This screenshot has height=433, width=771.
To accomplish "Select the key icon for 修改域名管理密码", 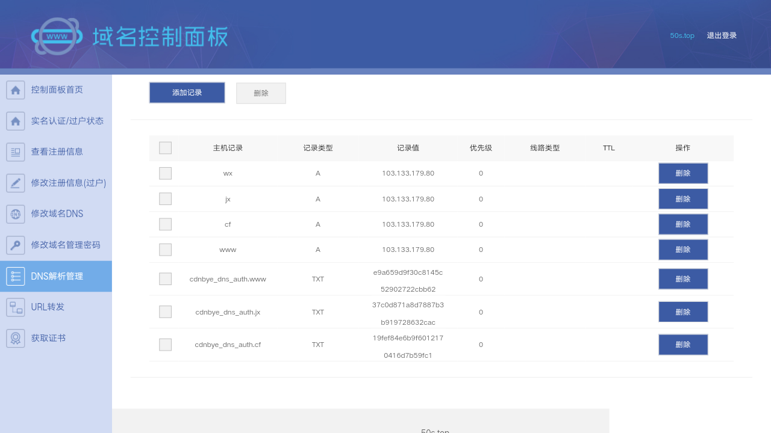I will pyautogui.click(x=15, y=245).
